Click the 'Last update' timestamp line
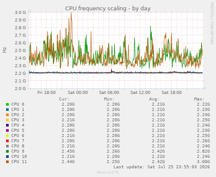This screenshot has height=177, width=216. click(162, 167)
